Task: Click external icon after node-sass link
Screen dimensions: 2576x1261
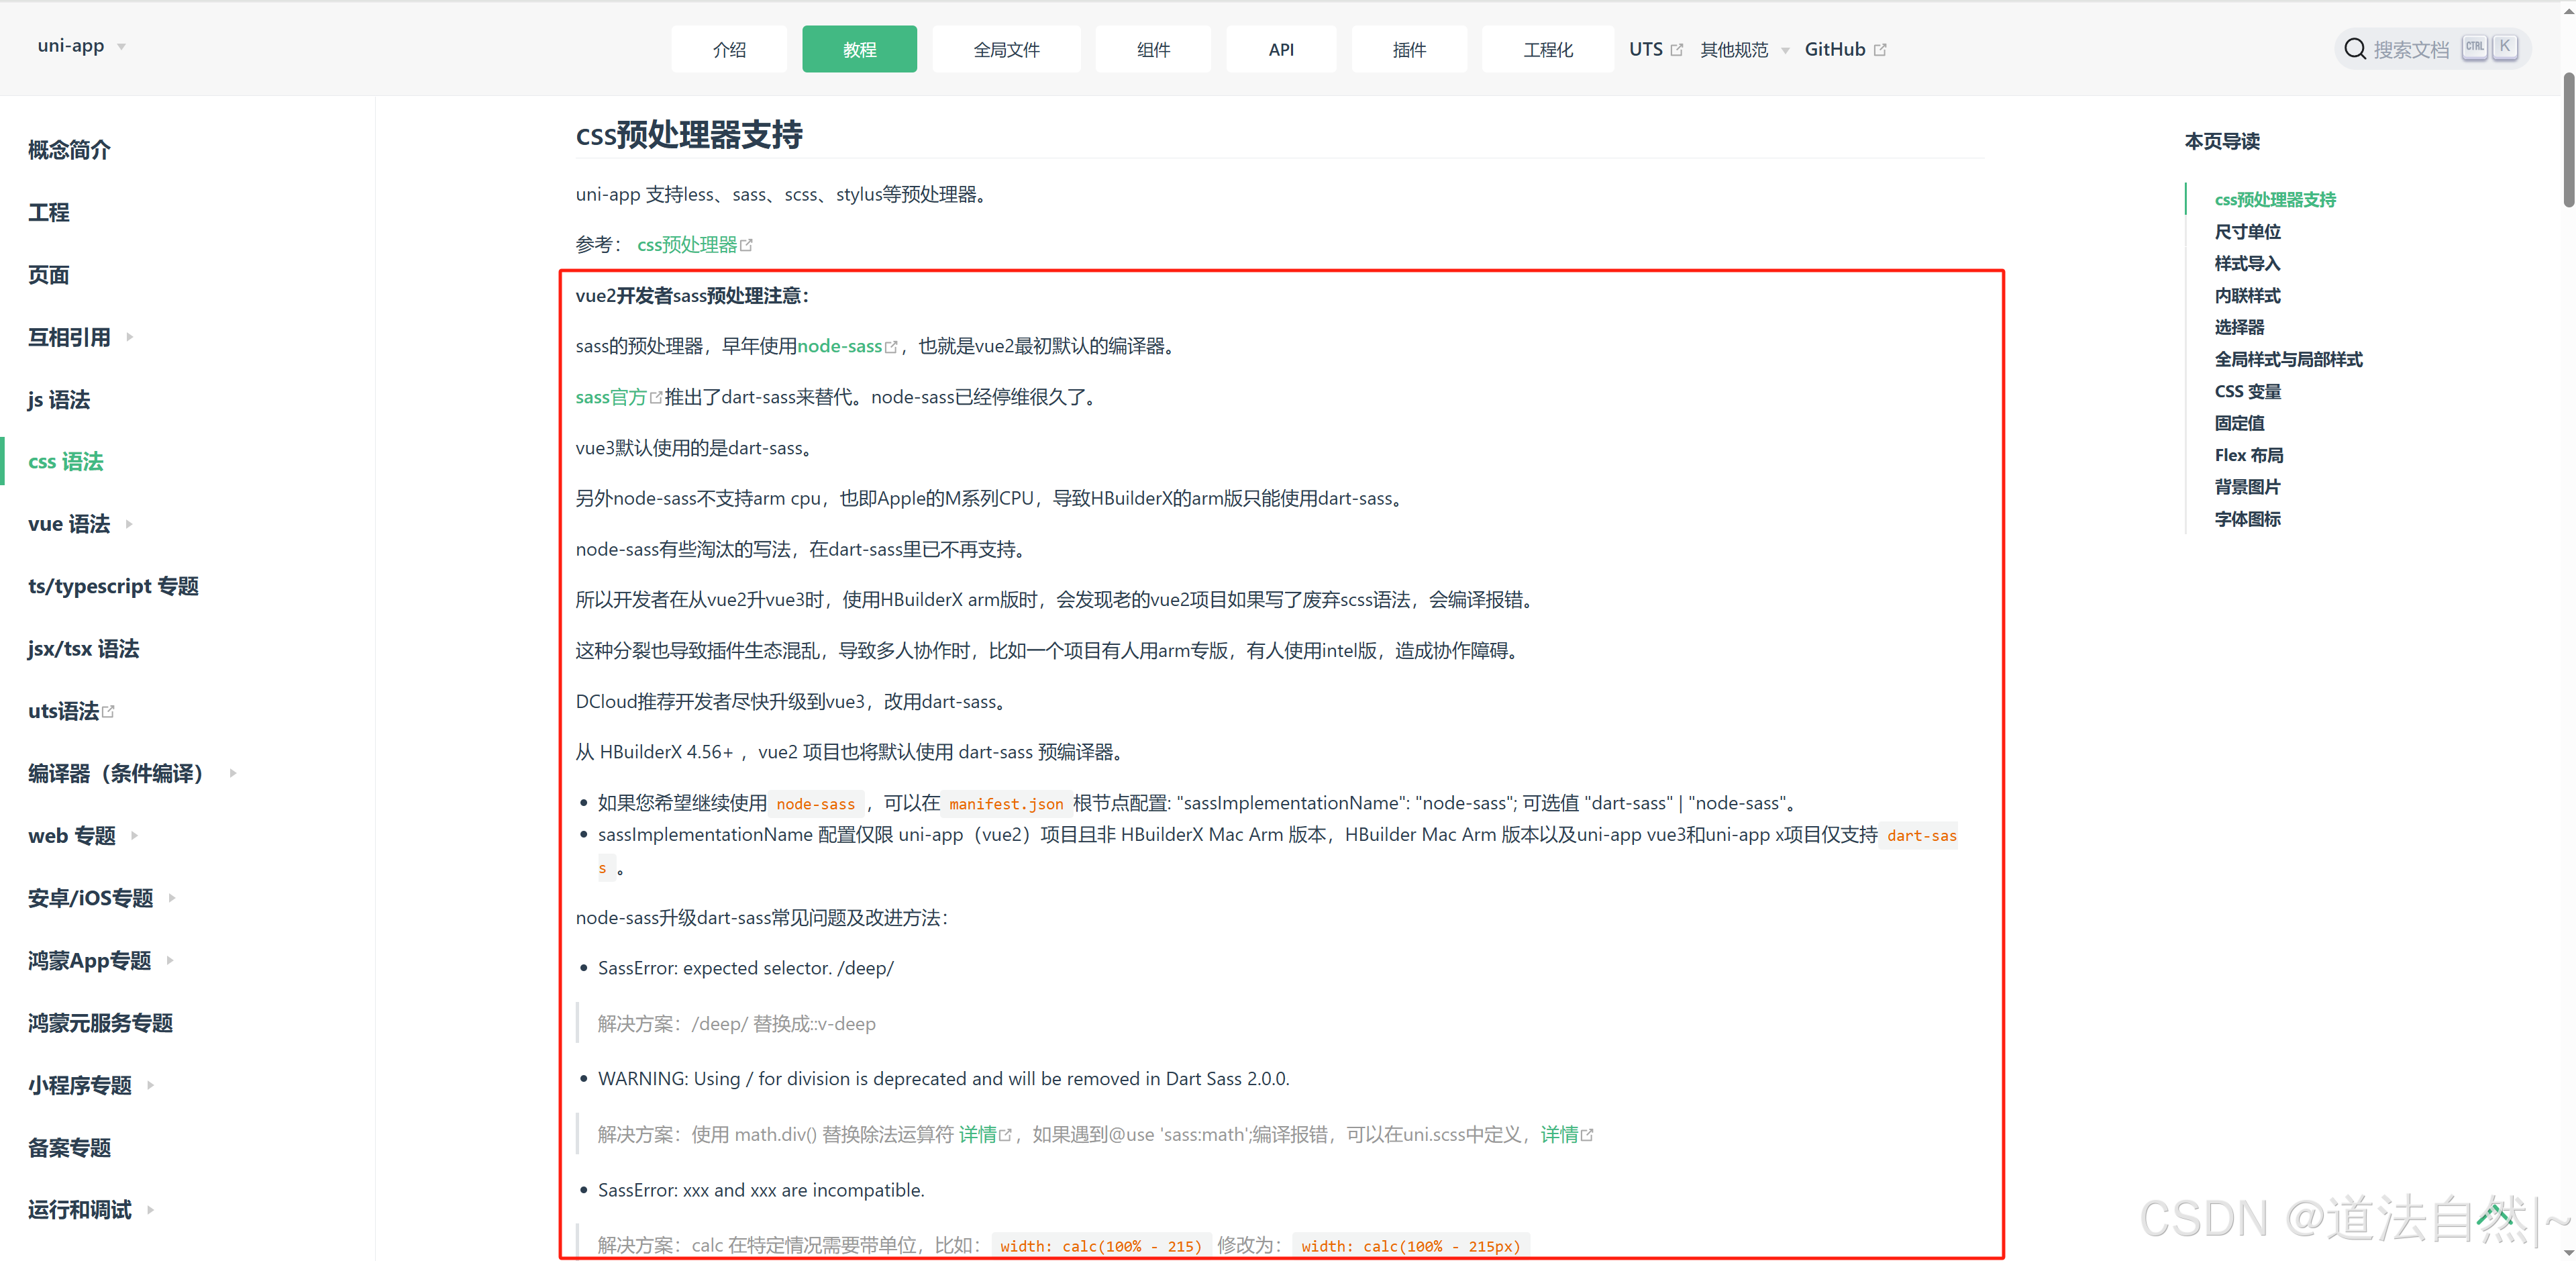Action: tap(891, 347)
